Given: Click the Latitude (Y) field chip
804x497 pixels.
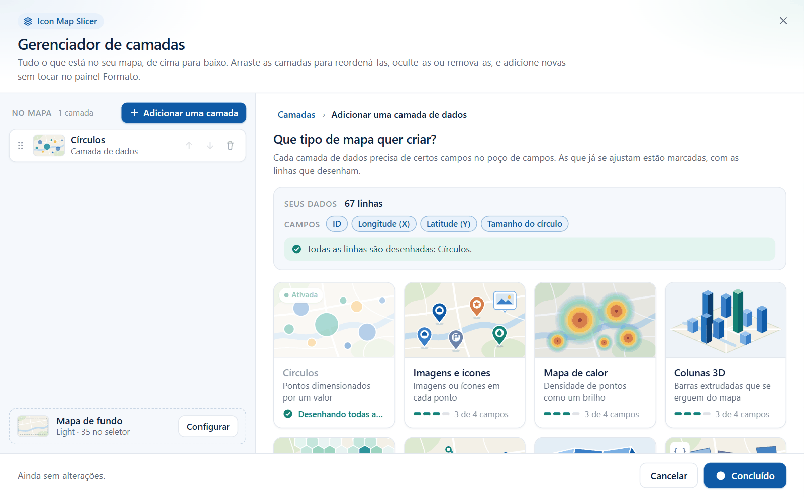Looking at the screenshot, I should pos(448,224).
